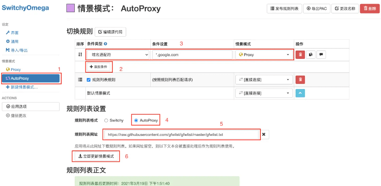Click the 更改名称 button
The image size is (381, 186).
[345, 8]
